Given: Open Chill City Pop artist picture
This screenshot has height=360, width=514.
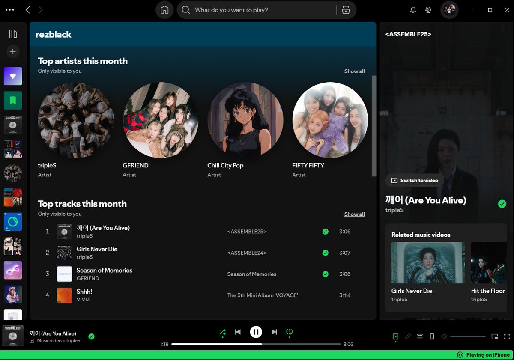Looking at the screenshot, I should point(245,120).
